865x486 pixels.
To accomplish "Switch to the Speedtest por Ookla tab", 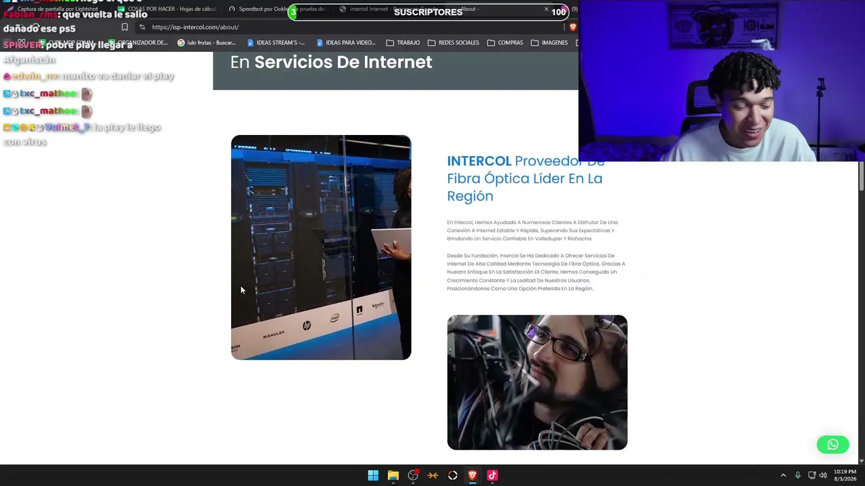I will coord(277,9).
